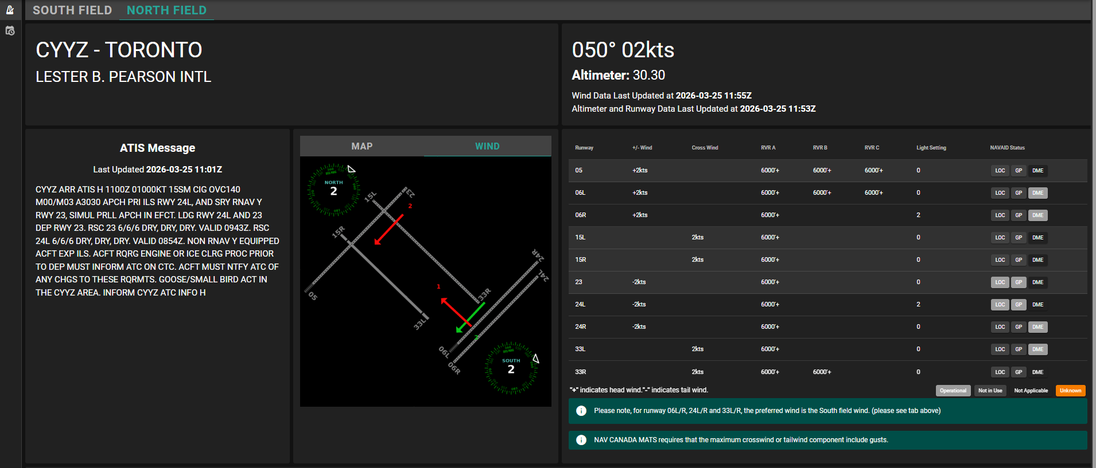Click the light setting 2 for runway 24L
The width and height of the screenshot is (1096, 468).
point(918,305)
